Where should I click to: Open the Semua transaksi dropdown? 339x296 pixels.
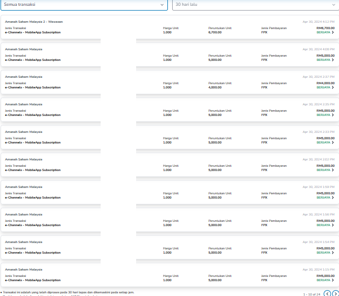84,5
